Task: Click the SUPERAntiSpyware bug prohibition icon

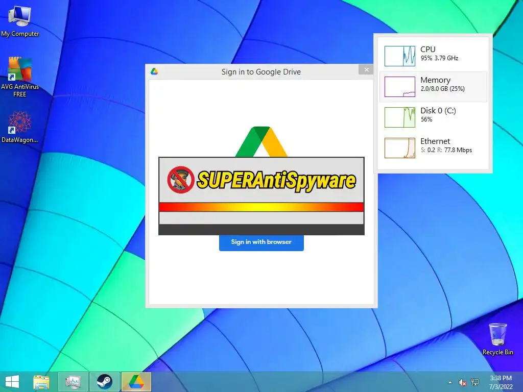Action: (x=181, y=180)
